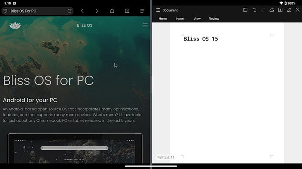
Task: Click the browser forward arrow
Action: [x=97, y=11]
